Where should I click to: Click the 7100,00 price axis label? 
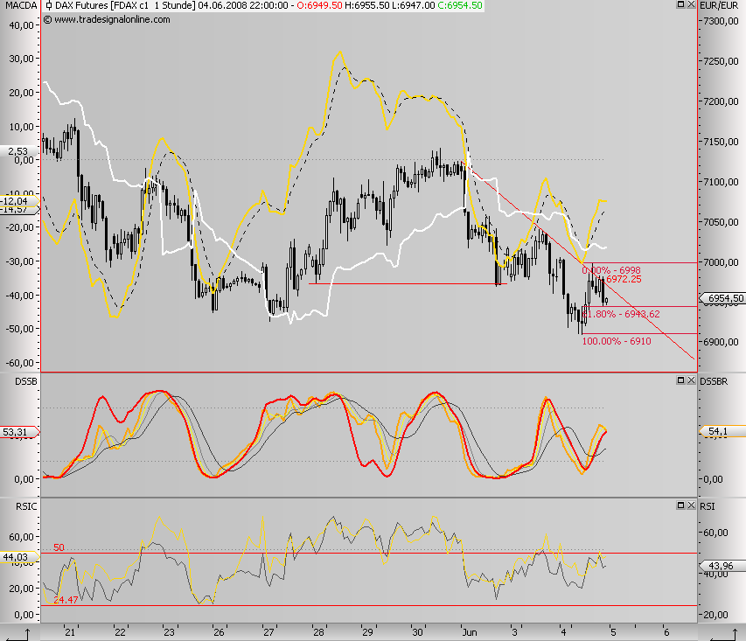(x=722, y=182)
